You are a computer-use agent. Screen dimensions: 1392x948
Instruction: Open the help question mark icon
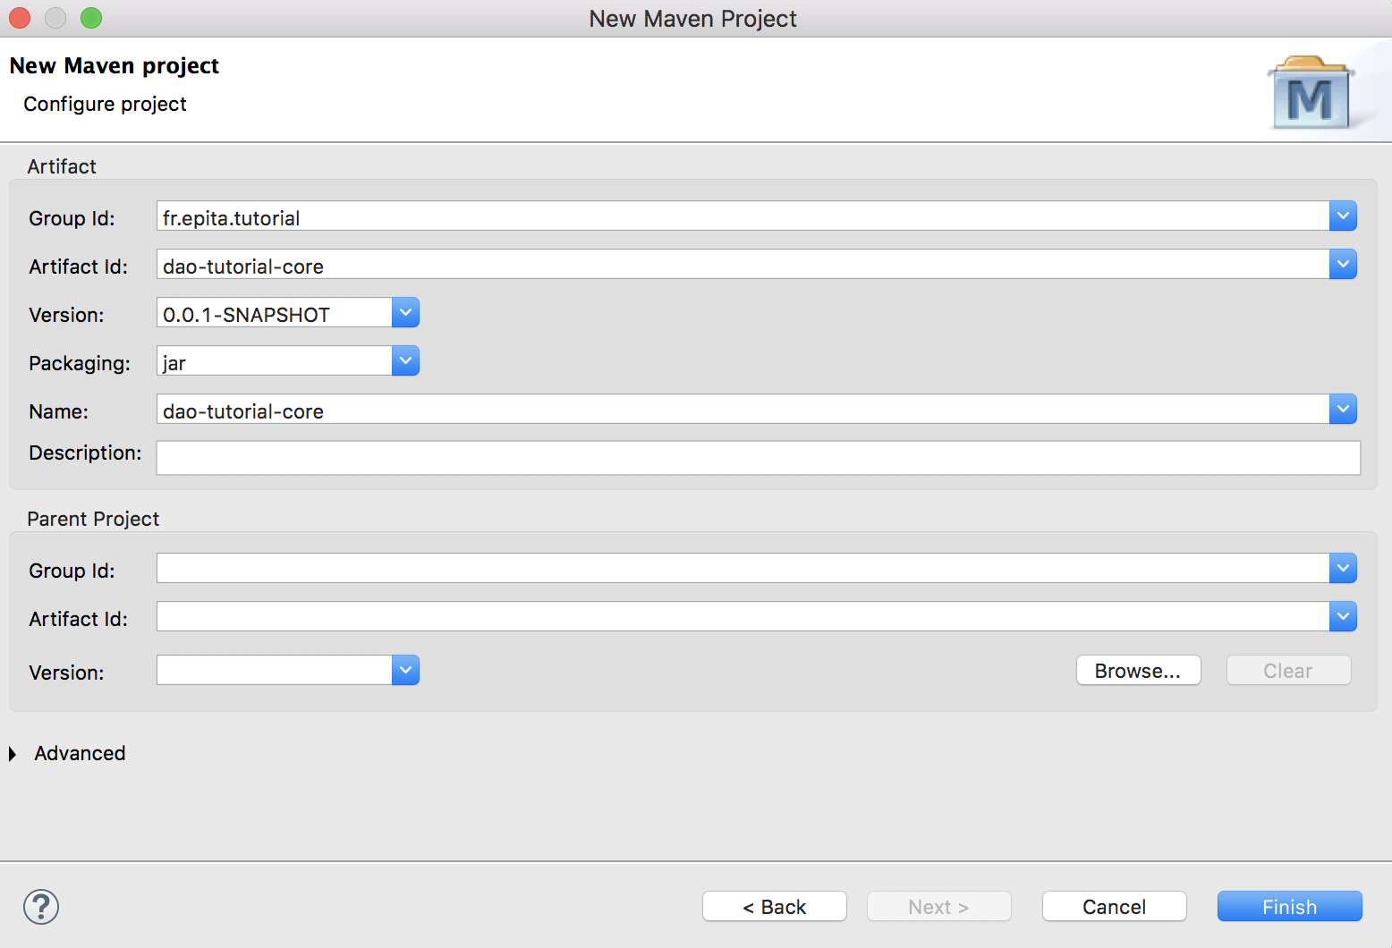41,907
